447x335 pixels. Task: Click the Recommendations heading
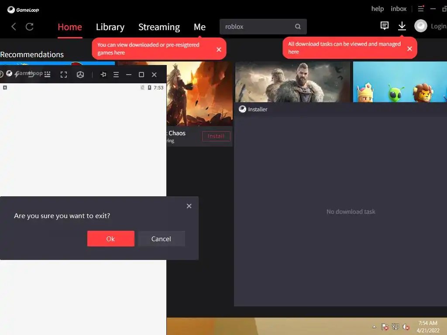pyautogui.click(x=32, y=55)
